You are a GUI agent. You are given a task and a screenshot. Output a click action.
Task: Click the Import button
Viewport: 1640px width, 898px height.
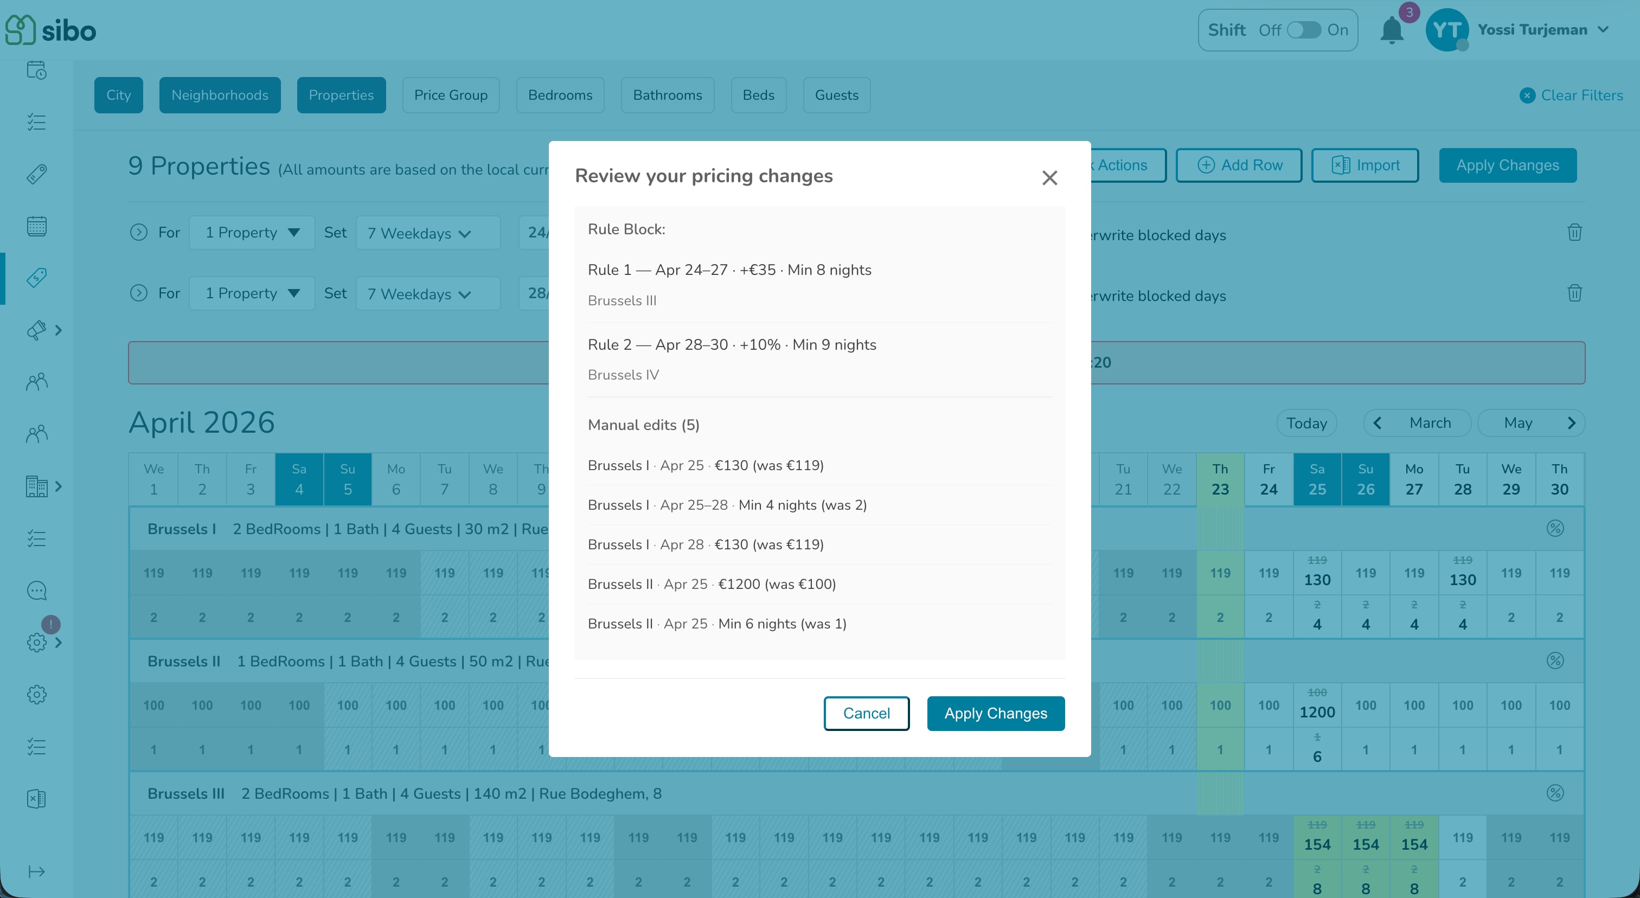1365,165
